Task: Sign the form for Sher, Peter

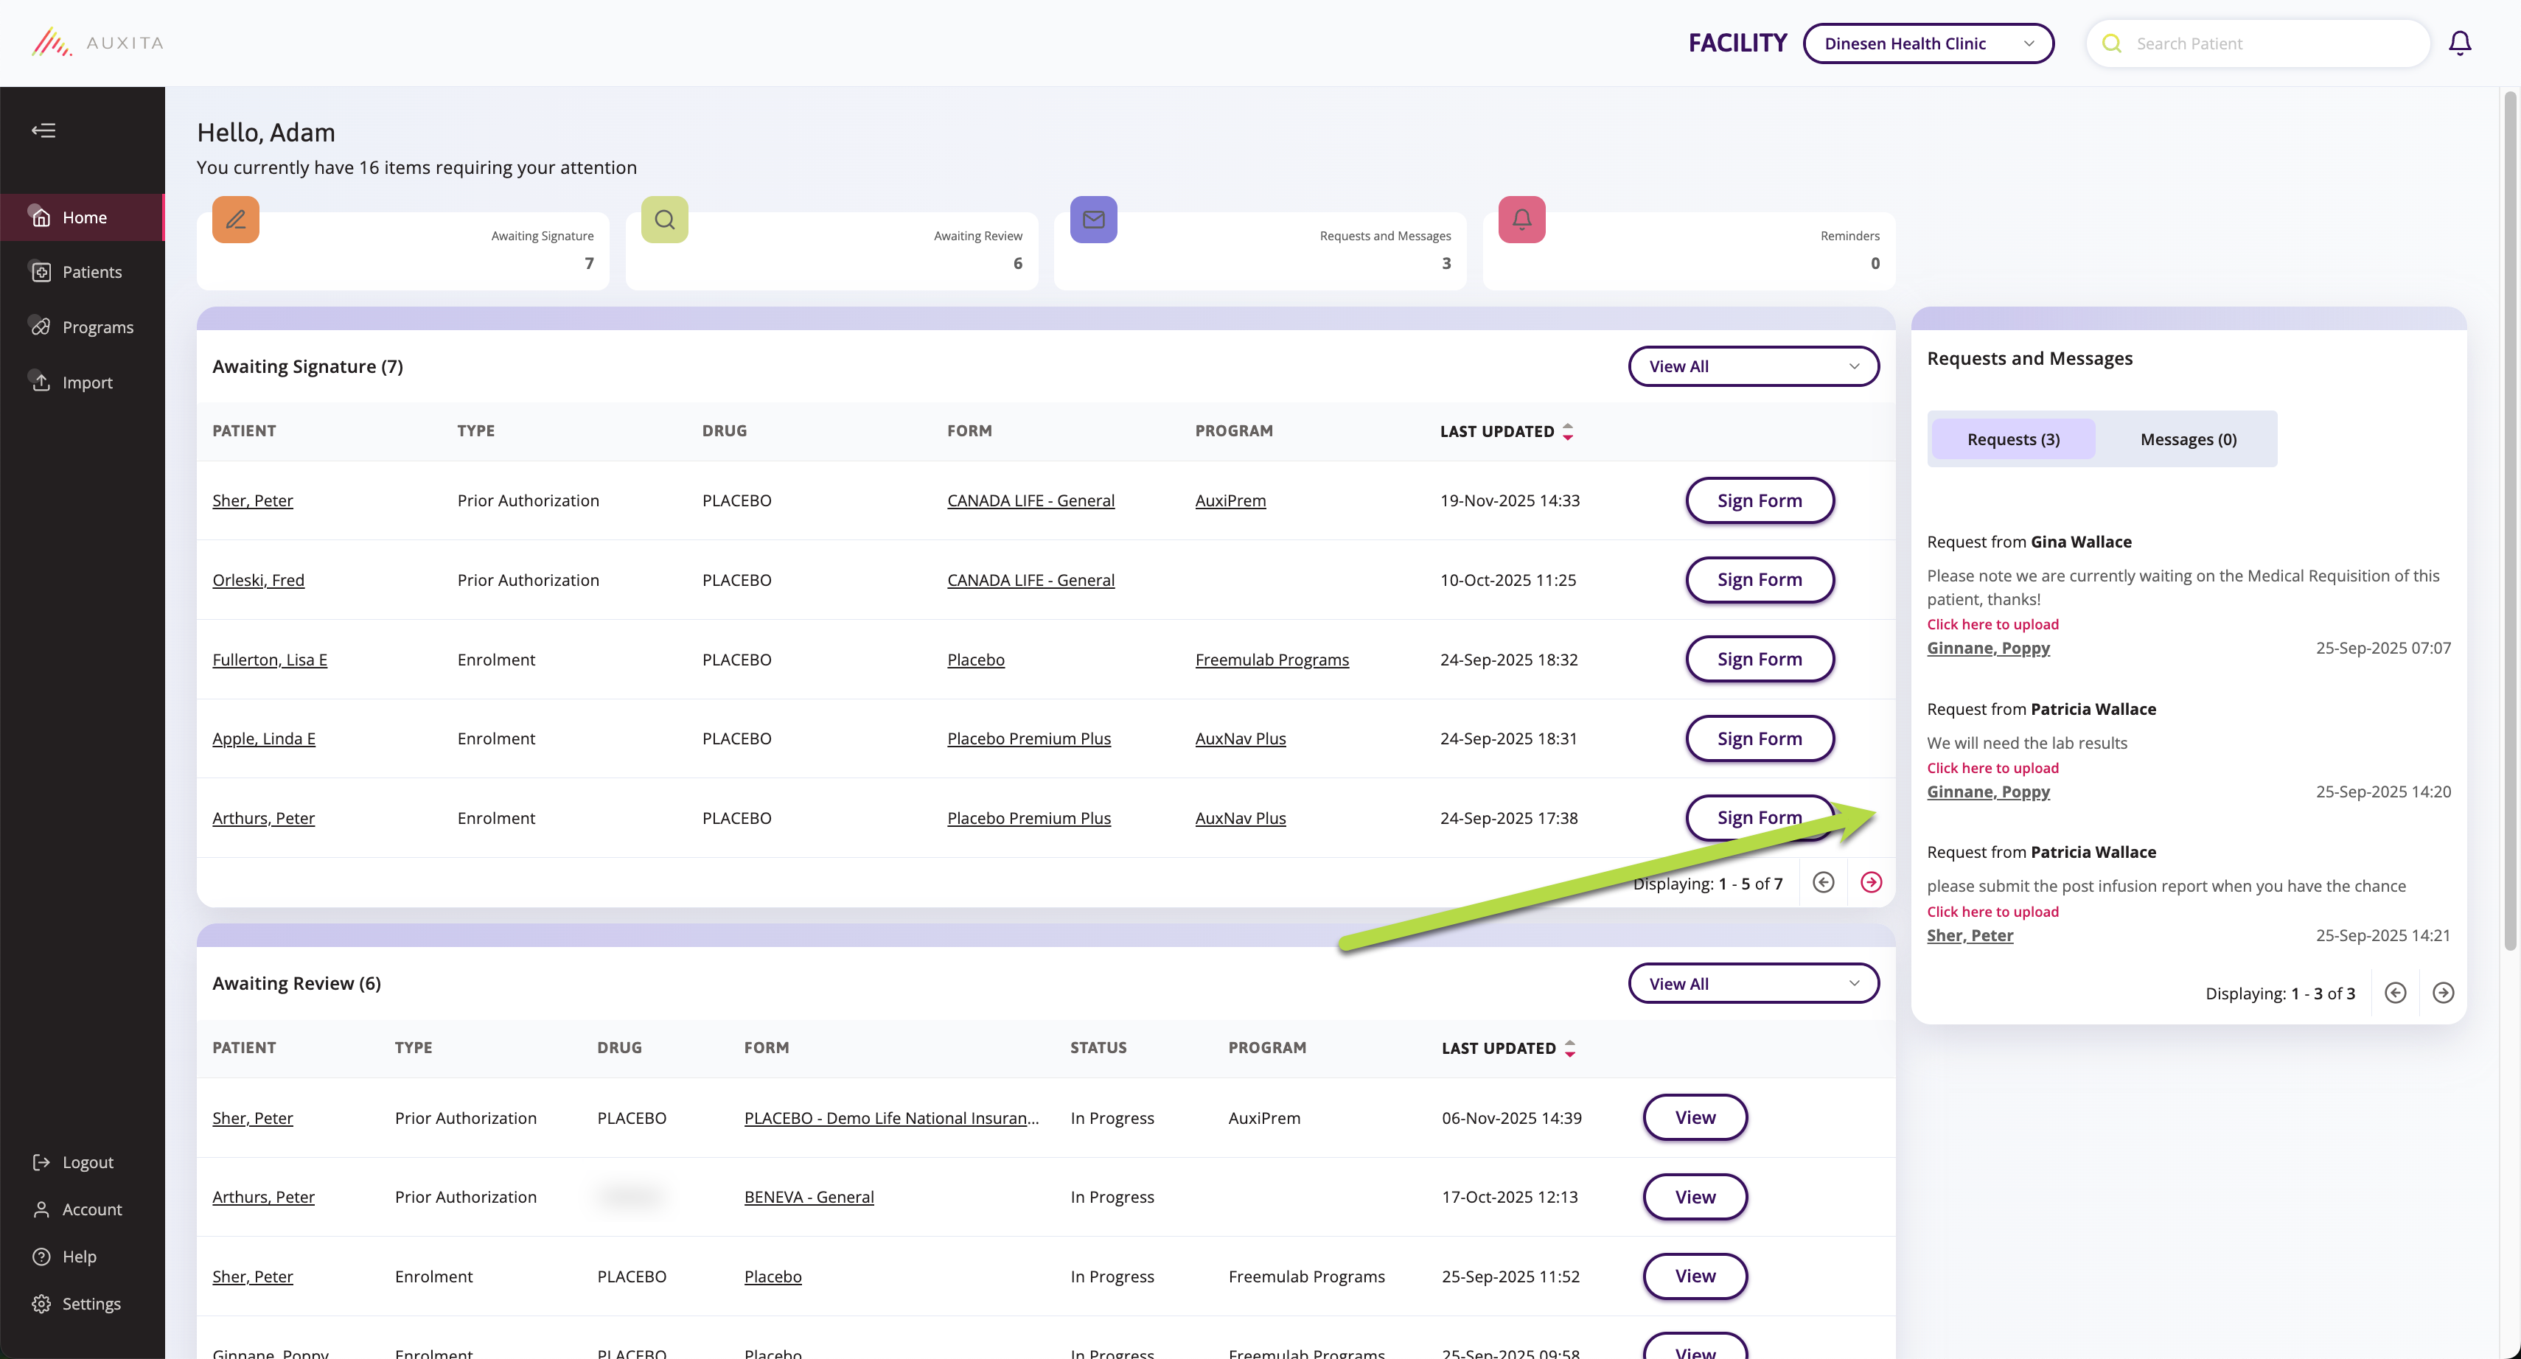Action: point(1759,500)
